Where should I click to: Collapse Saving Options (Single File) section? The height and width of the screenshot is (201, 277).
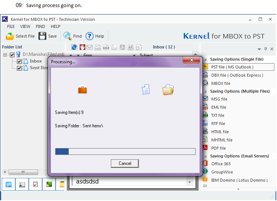click(205, 60)
